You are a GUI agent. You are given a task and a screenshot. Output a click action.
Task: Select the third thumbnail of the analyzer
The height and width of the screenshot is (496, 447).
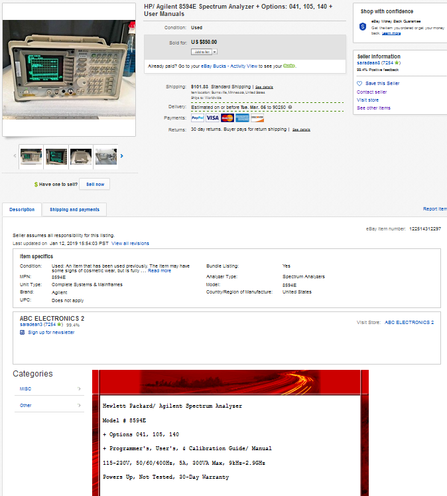[81, 157]
